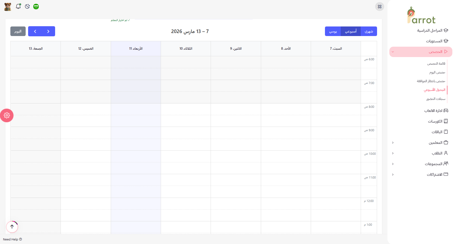454x244 pixels.
Task: Click the Wednesday 11 column header
Action: (136, 49)
